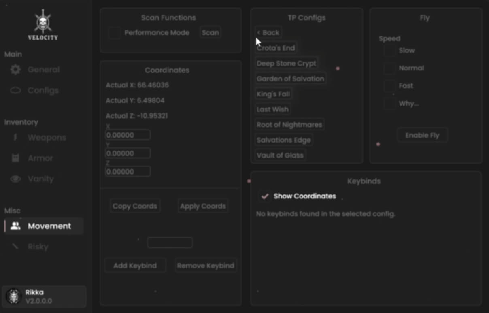Tick the Slow speed checkbox
The width and height of the screenshot is (489, 313).
[390, 51]
